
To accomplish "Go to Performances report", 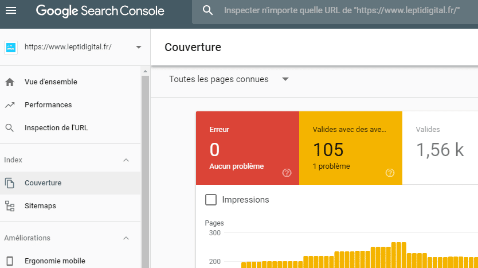I will (x=70, y=104).
